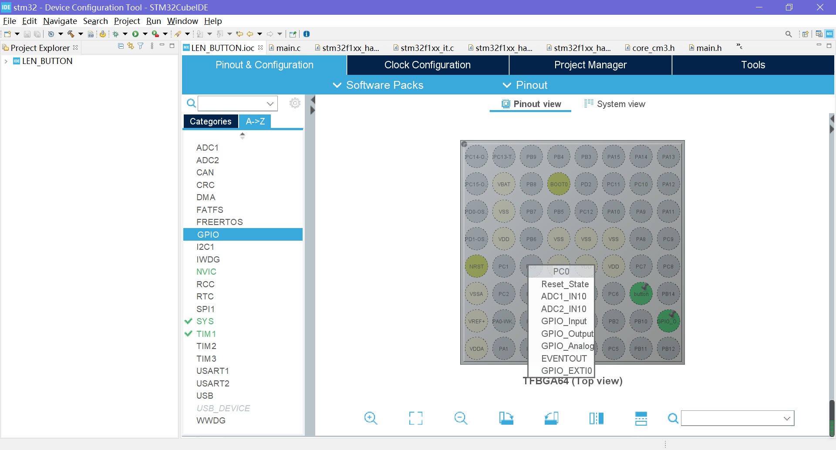Open the Clock Configuration tab

(x=428, y=65)
